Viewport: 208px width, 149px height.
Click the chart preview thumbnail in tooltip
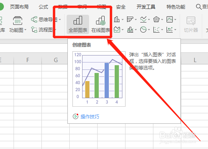point(99,79)
